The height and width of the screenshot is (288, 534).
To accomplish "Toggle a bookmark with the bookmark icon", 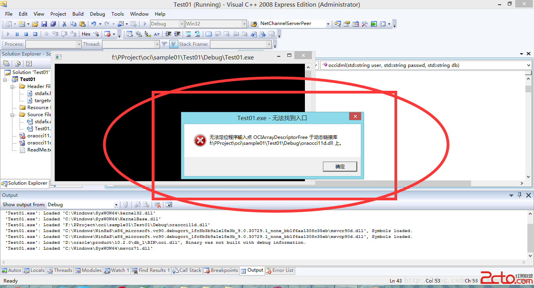I will pyautogui.click(x=209, y=34).
